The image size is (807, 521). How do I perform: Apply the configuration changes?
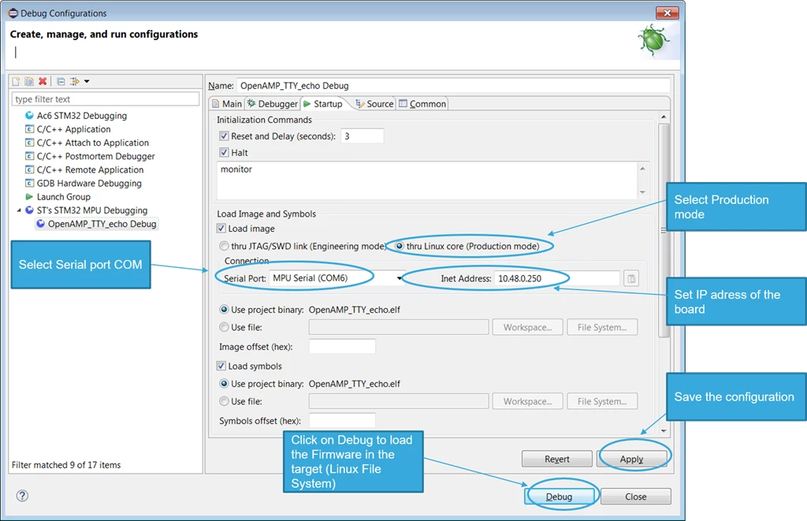click(631, 459)
